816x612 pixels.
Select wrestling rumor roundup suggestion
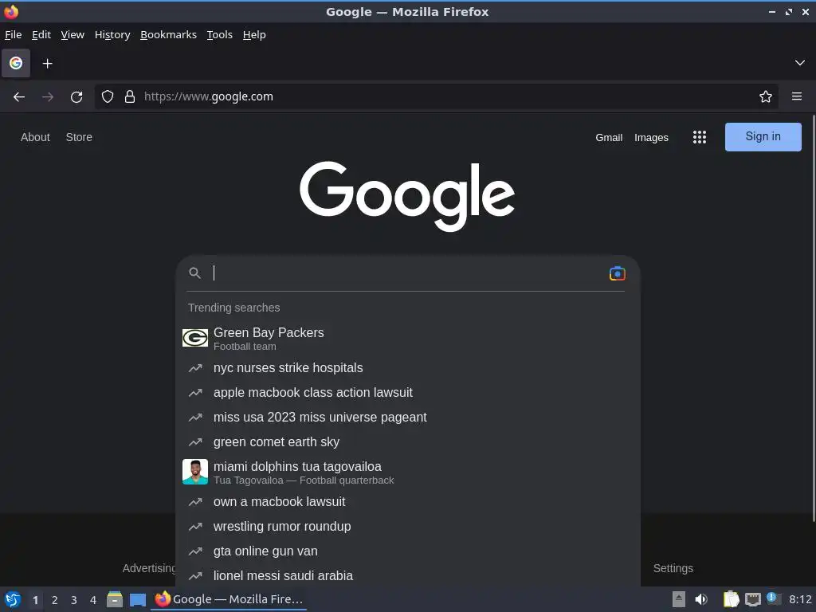coord(407,527)
